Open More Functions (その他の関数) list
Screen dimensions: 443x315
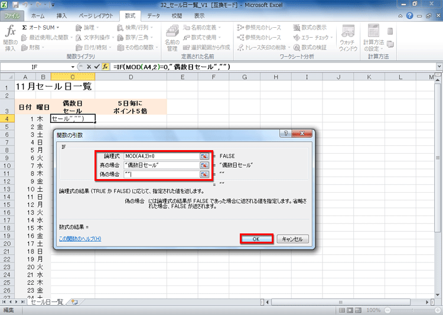pyautogui.click(x=137, y=47)
